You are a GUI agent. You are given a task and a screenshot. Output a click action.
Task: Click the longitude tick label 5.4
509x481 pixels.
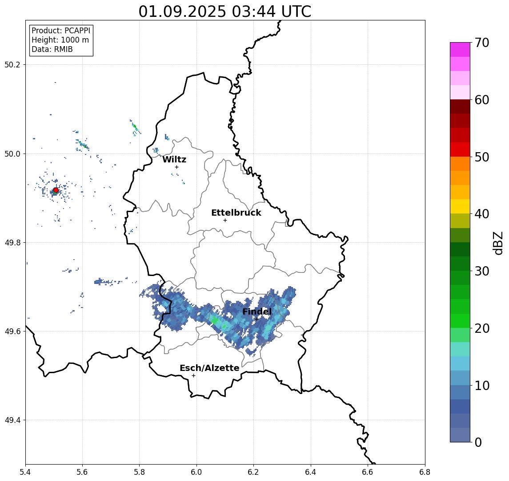(x=25, y=472)
